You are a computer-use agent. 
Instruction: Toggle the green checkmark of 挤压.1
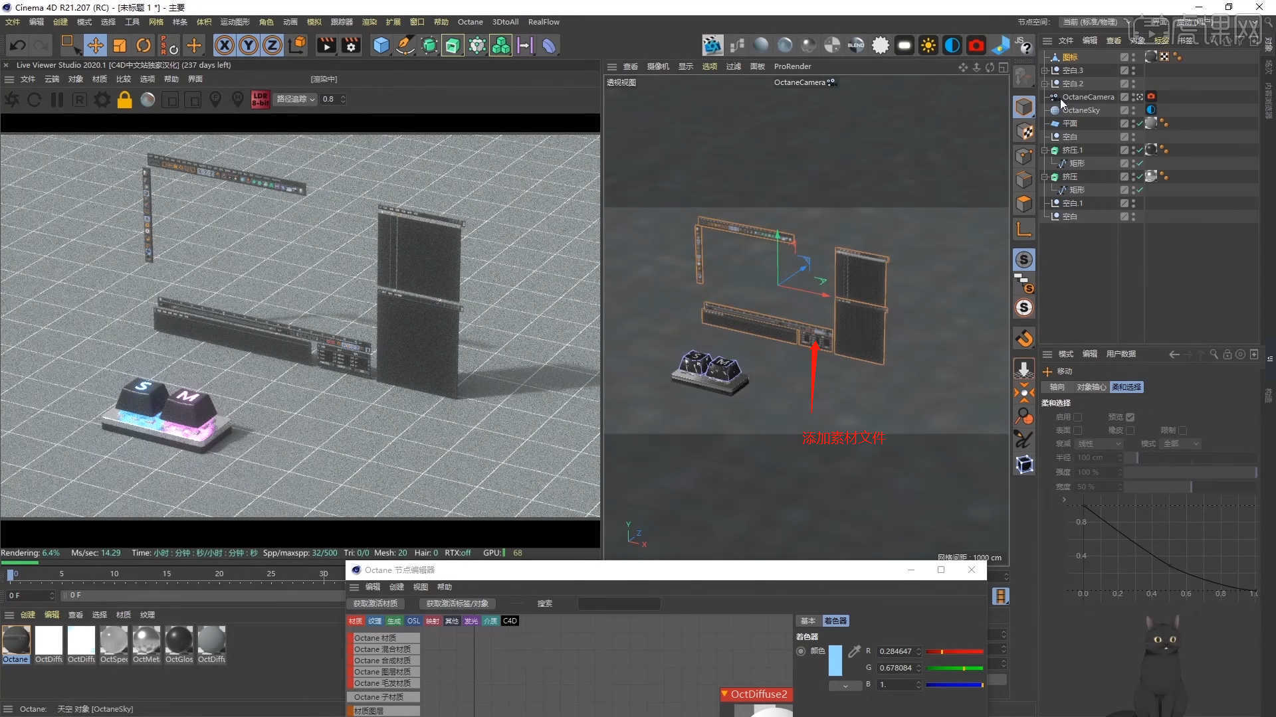(x=1140, y=150)
